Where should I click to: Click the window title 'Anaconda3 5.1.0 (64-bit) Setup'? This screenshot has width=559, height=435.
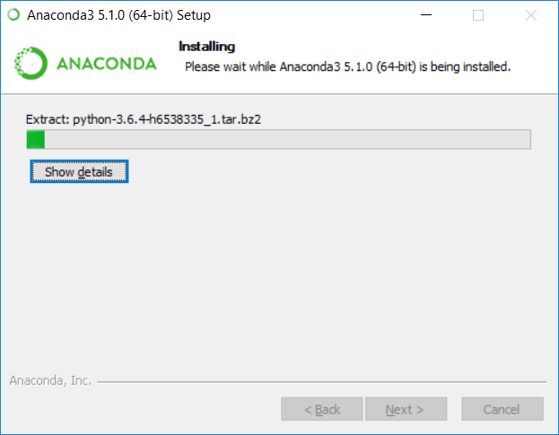(x=118, y=15)
